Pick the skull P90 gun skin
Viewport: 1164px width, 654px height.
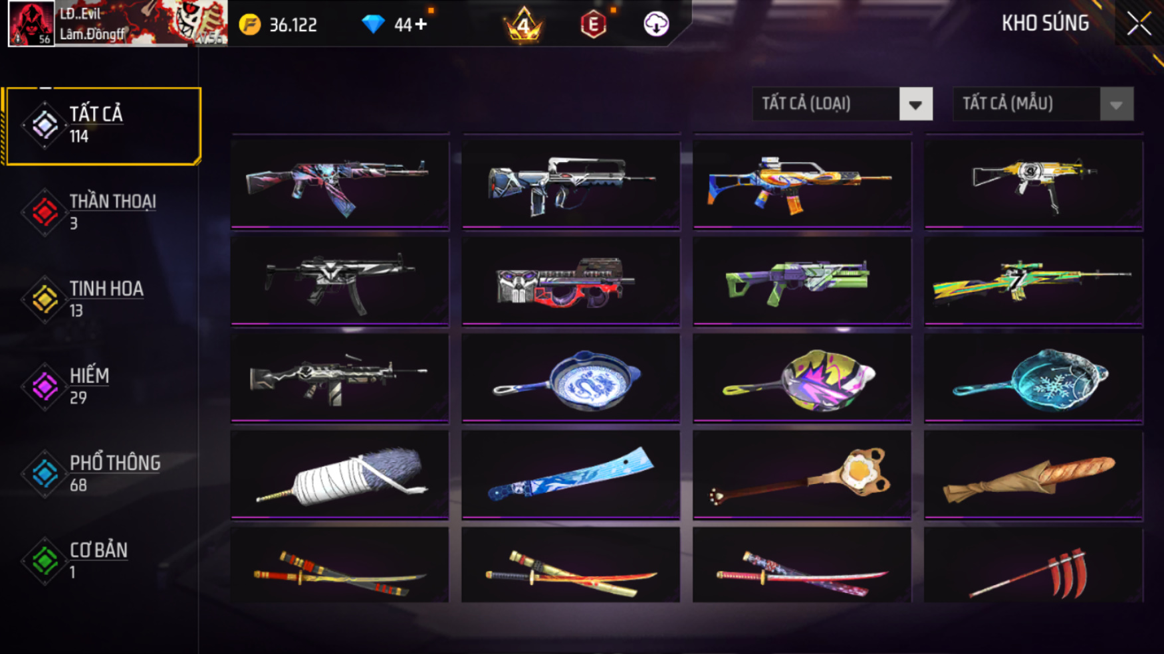coord(571,280)
